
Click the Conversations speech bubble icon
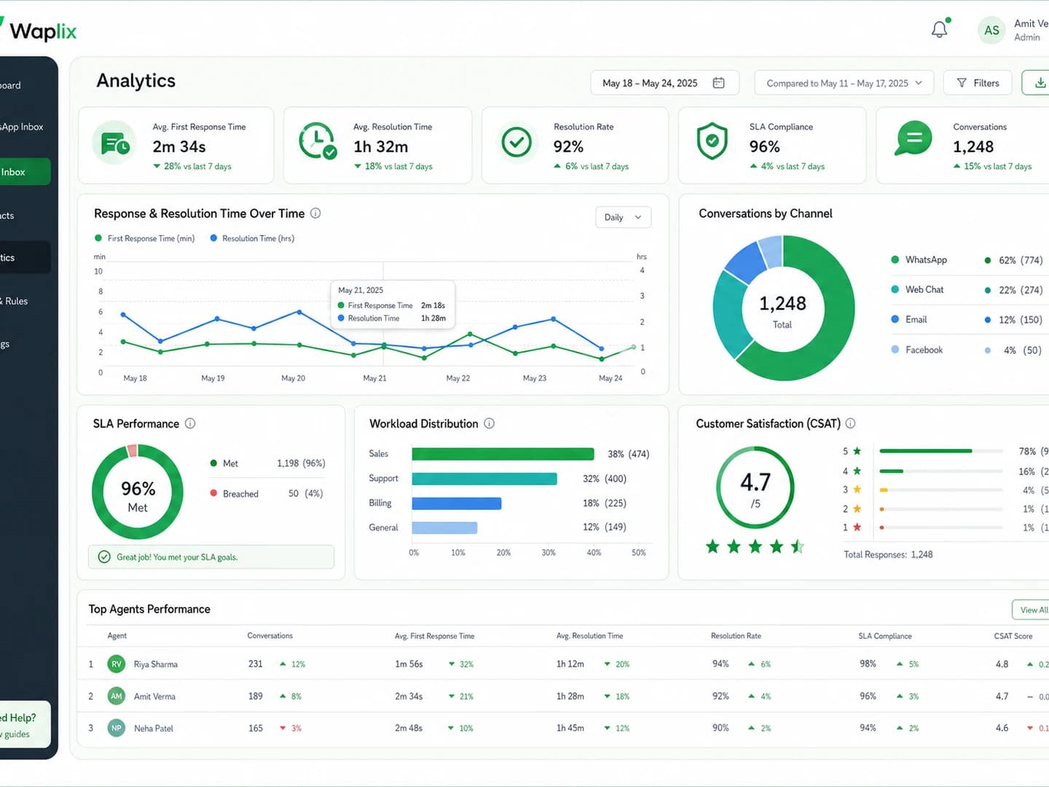pyautogui.click(x=914, y=138)
